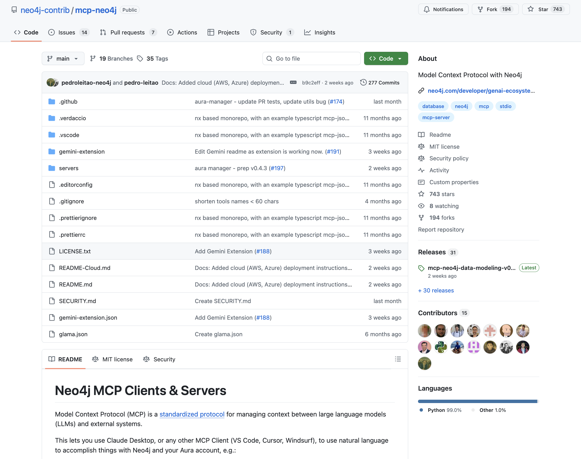Click the Activity pulse icon
The width and height of the screenshot is (581, 459).
(x=422, y=170)
